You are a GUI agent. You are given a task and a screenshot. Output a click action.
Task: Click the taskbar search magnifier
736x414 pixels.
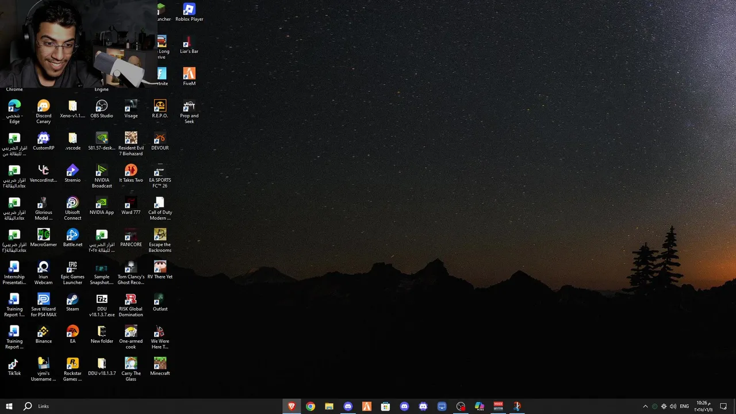coord(28,406)
